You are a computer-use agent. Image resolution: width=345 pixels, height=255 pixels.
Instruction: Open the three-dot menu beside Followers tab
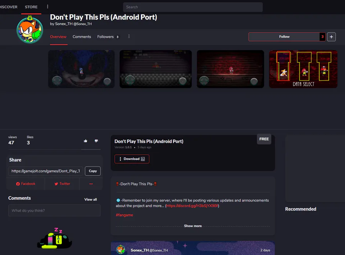click(x=129, y=36)
